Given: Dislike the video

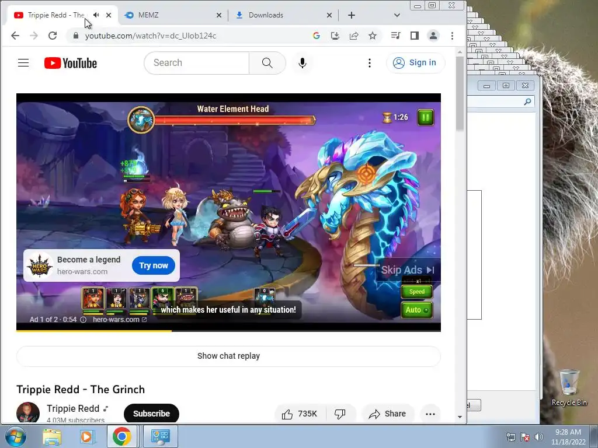Looking at the screenshot, I should pos(340,414).
